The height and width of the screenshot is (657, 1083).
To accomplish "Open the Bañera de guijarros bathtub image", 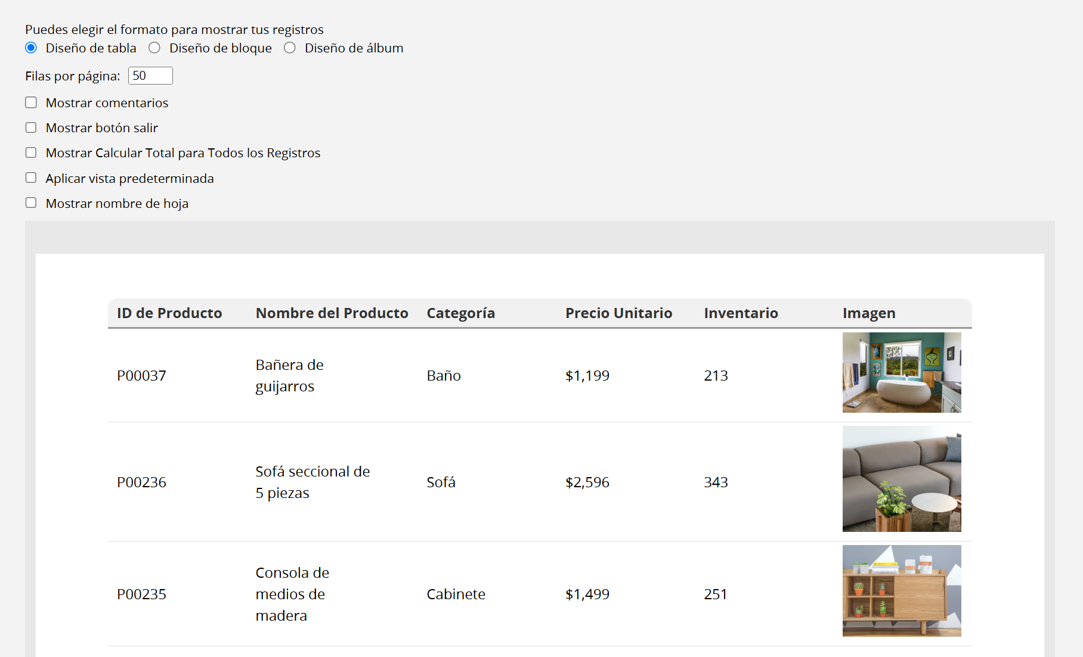I will coord(902,372).
